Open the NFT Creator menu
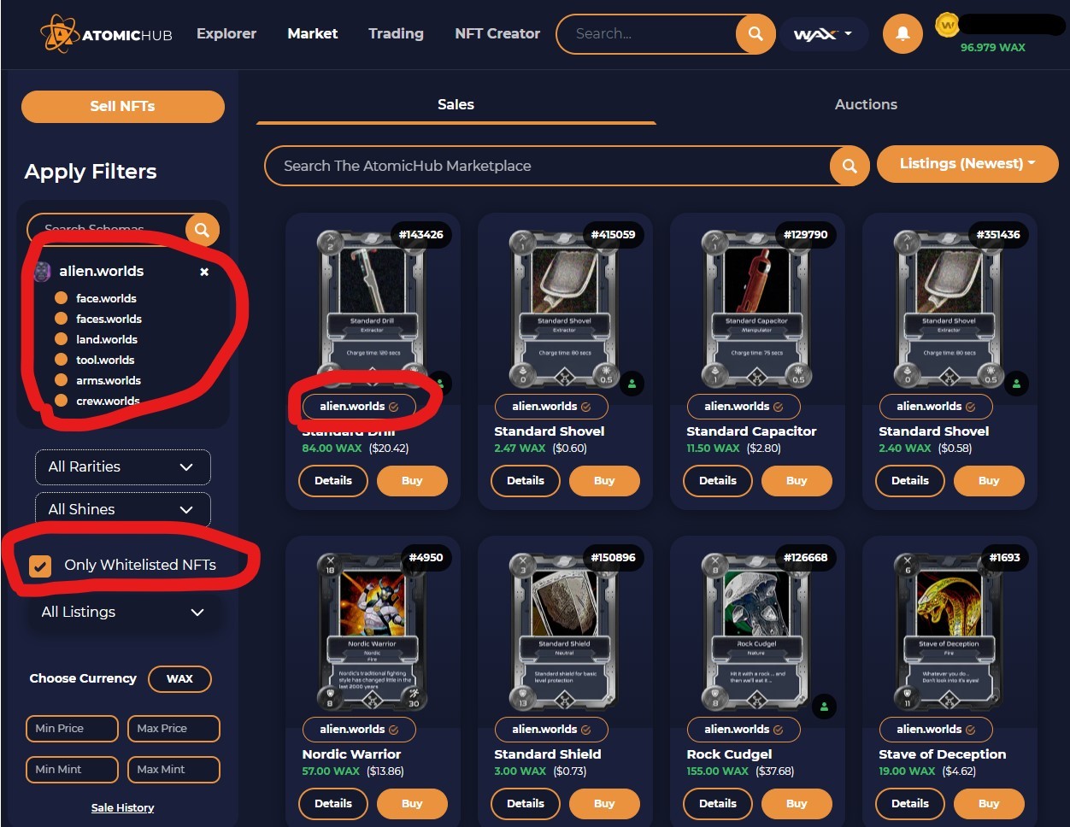The image size is (1070, 827). click(497, 33)
